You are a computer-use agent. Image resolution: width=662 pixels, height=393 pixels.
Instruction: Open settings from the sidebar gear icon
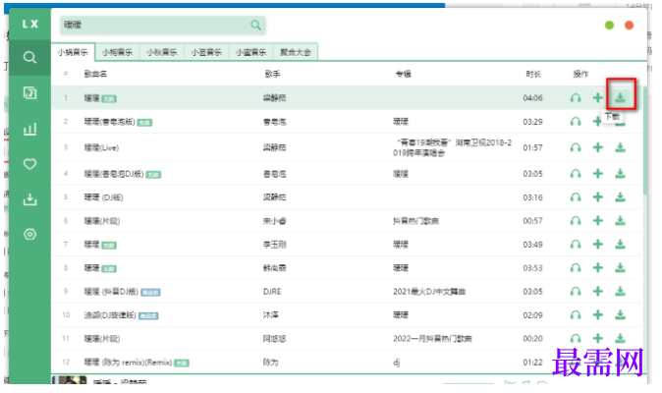click(x=29, y=234)
